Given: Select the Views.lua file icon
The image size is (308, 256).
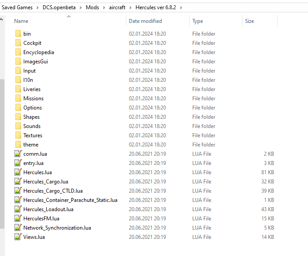Looking at the screenshot, I should click(18, 237).
